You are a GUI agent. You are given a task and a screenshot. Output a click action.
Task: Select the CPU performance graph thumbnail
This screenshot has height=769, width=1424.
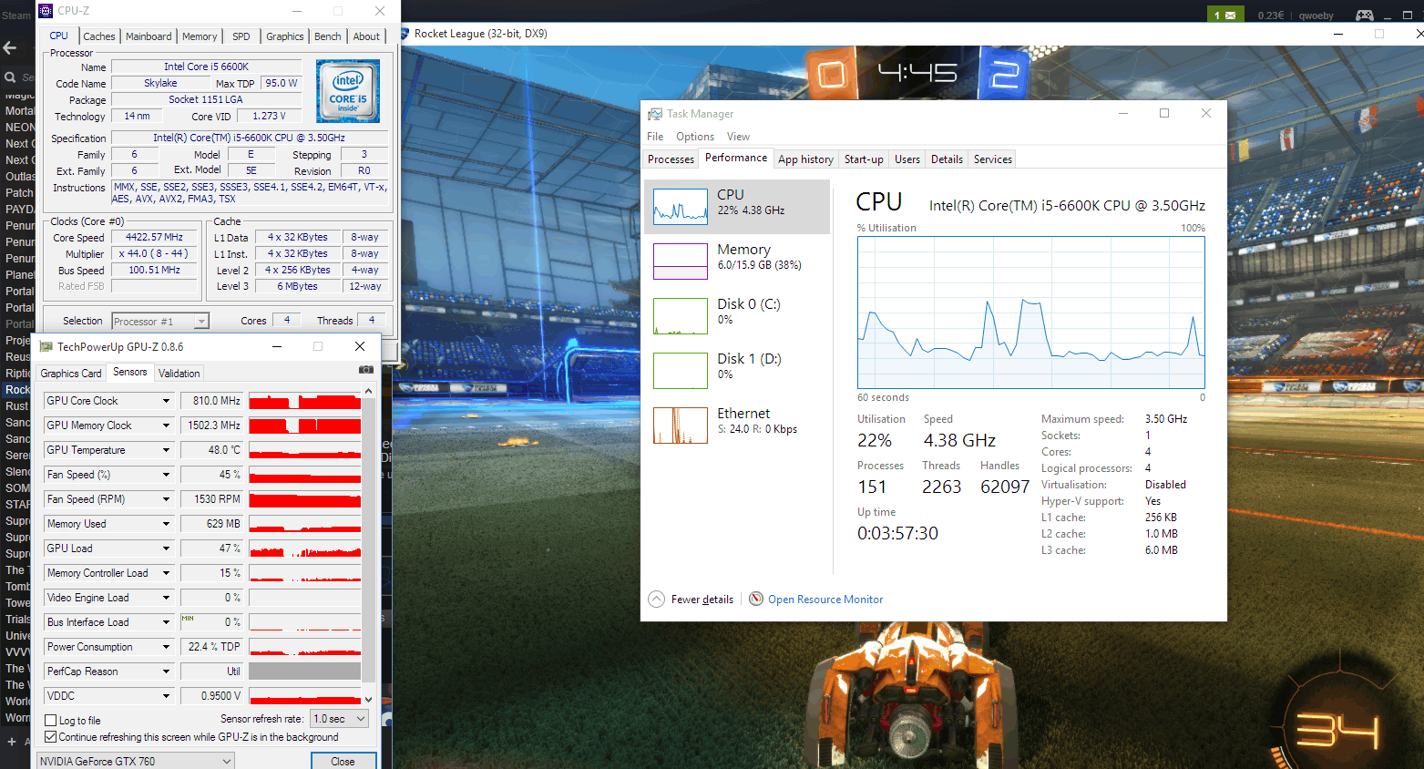tap(681, 207)
